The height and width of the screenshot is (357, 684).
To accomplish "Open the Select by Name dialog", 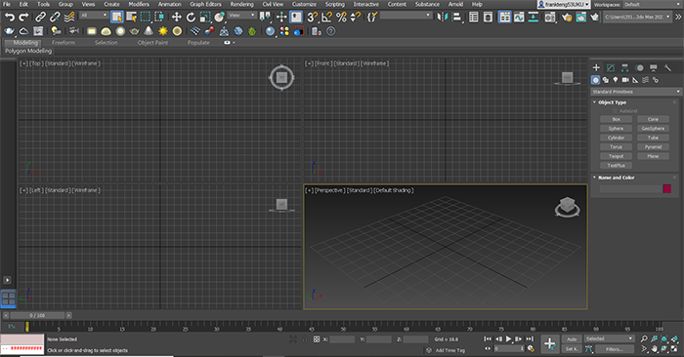I will point(131,17).
